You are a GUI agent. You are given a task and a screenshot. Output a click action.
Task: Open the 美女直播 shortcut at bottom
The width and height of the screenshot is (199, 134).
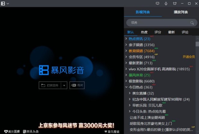[12, 131]
